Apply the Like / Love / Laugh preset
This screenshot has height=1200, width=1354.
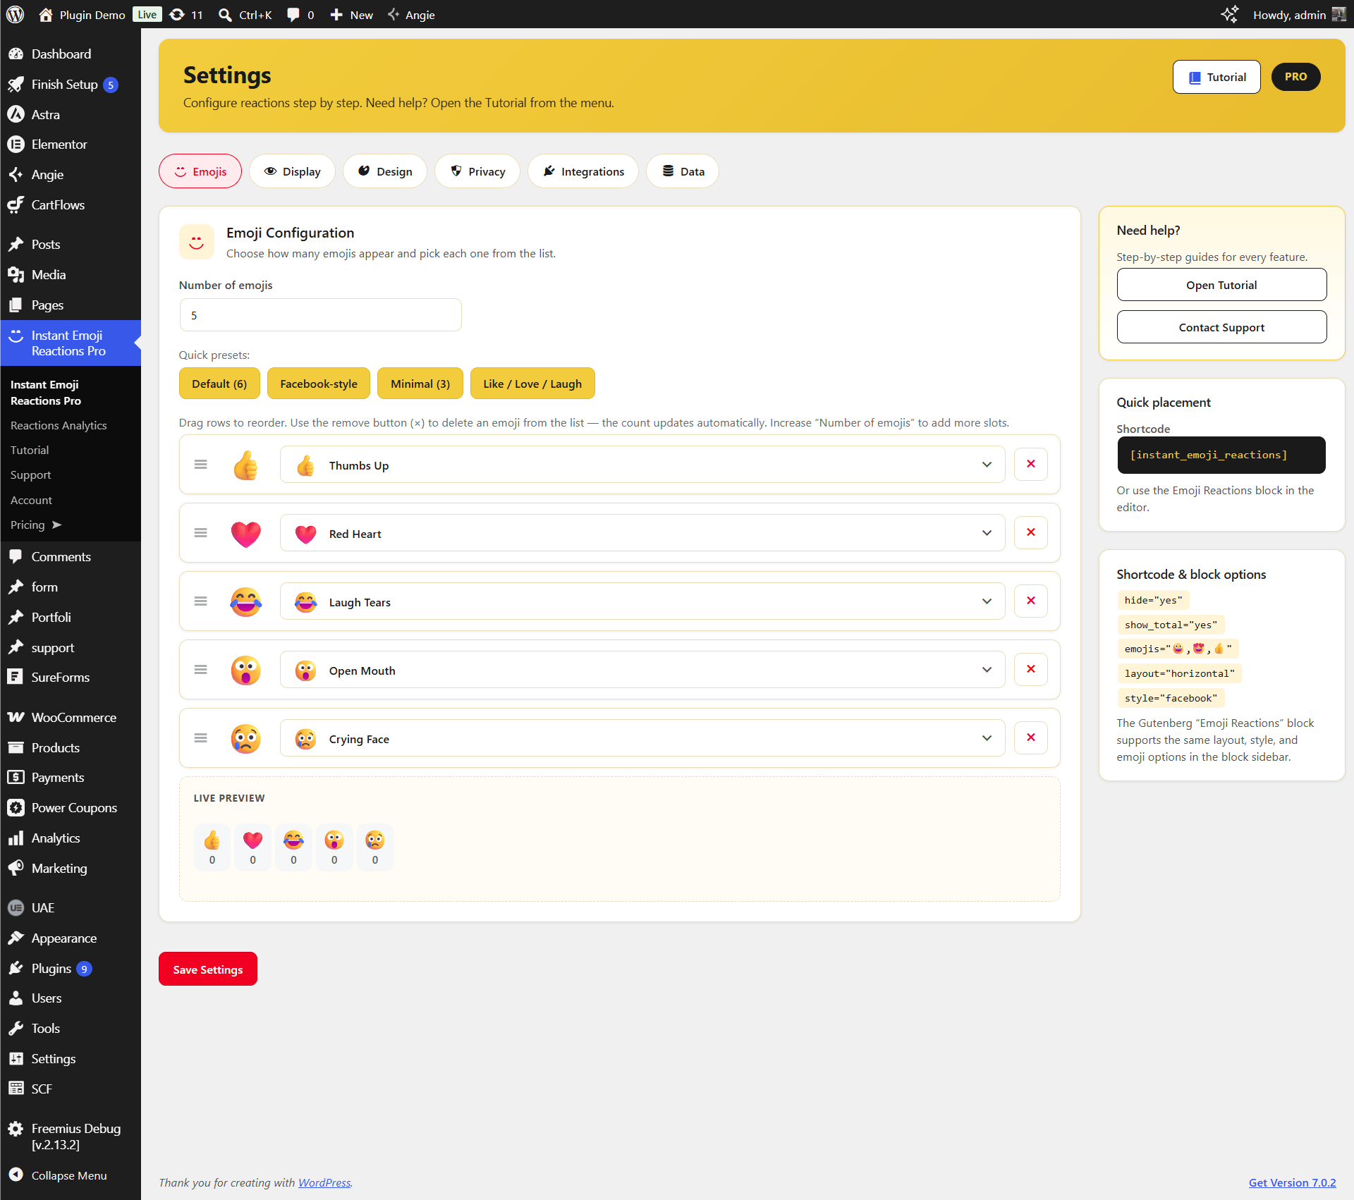pos(532,384)
